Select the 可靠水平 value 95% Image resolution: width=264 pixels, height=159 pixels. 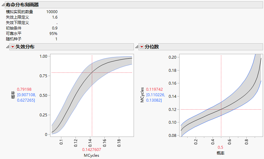point(53,34)
